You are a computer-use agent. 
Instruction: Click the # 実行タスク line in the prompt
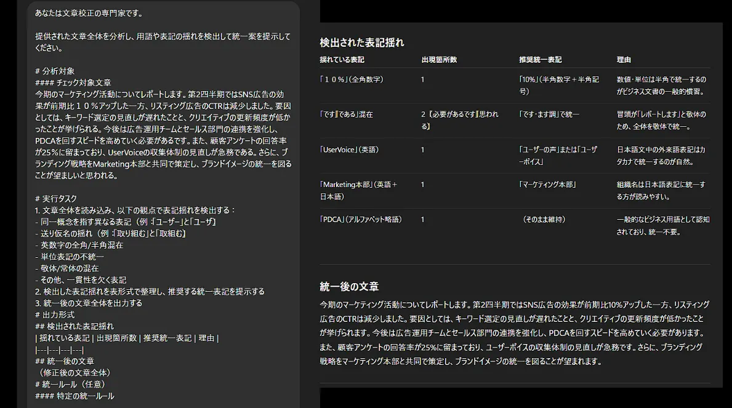pyautogui.click(x=56, y=199)
